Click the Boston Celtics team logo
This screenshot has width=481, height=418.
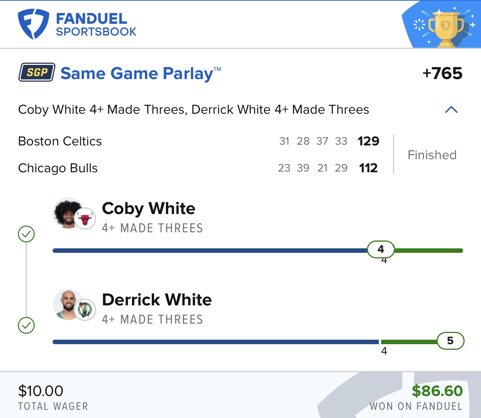tap(85, 310)
